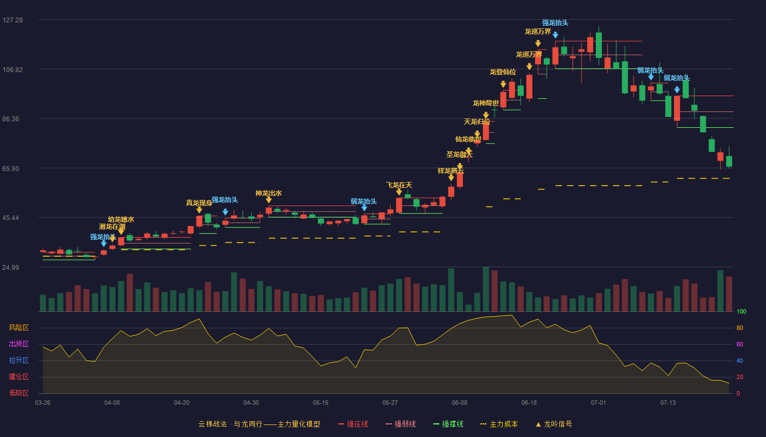Screen dimensions: 766x437
Task: Click the 祥龙腾云 signal arrow marker
Action: click(x=451, y=178)
